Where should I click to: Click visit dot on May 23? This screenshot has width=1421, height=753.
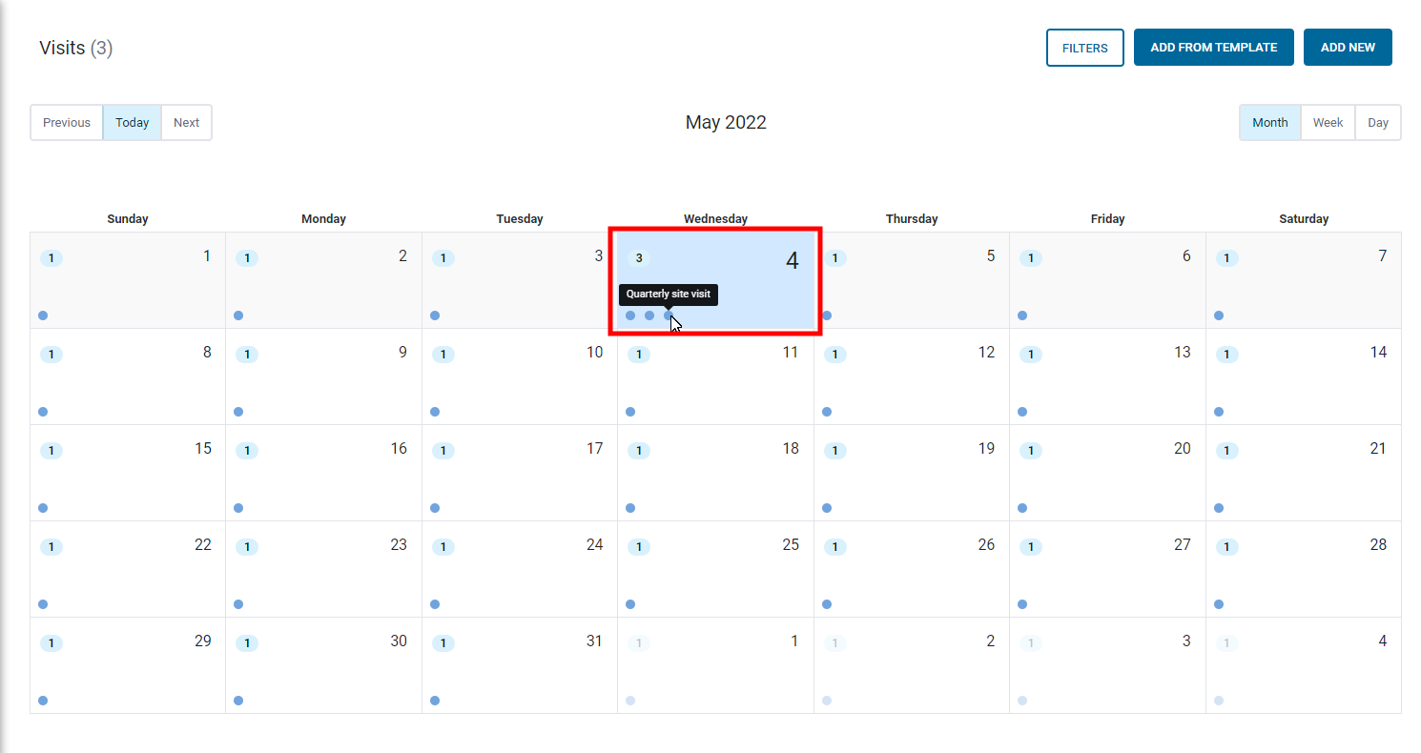tap(238, 604)
